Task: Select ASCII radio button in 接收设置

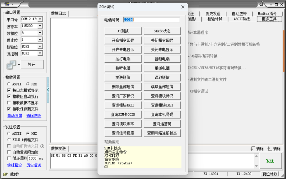Action: [9, 84]
